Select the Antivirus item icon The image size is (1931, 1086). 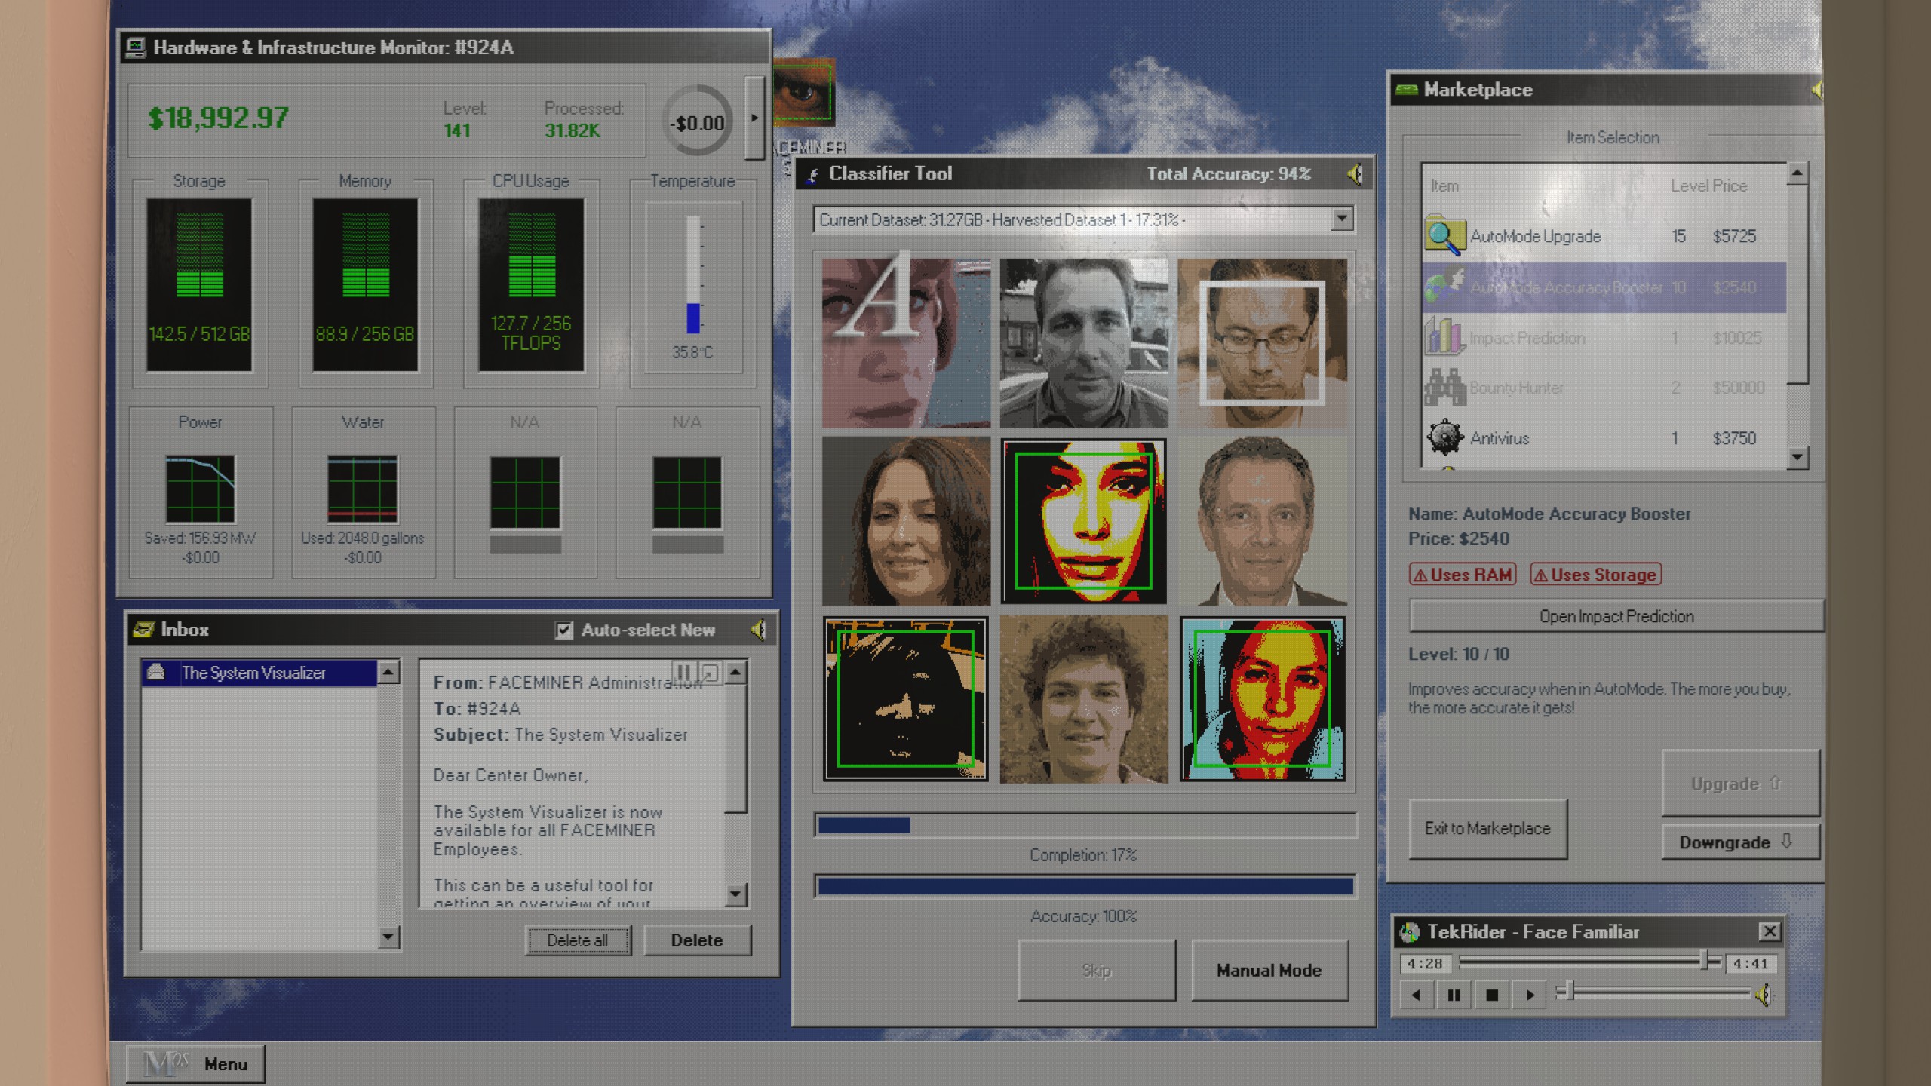pos(1444,437)
